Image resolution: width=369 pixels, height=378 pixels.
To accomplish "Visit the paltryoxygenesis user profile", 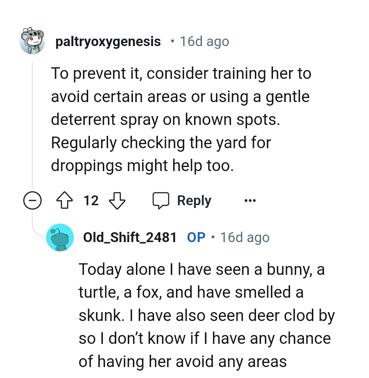I will 108,42.
